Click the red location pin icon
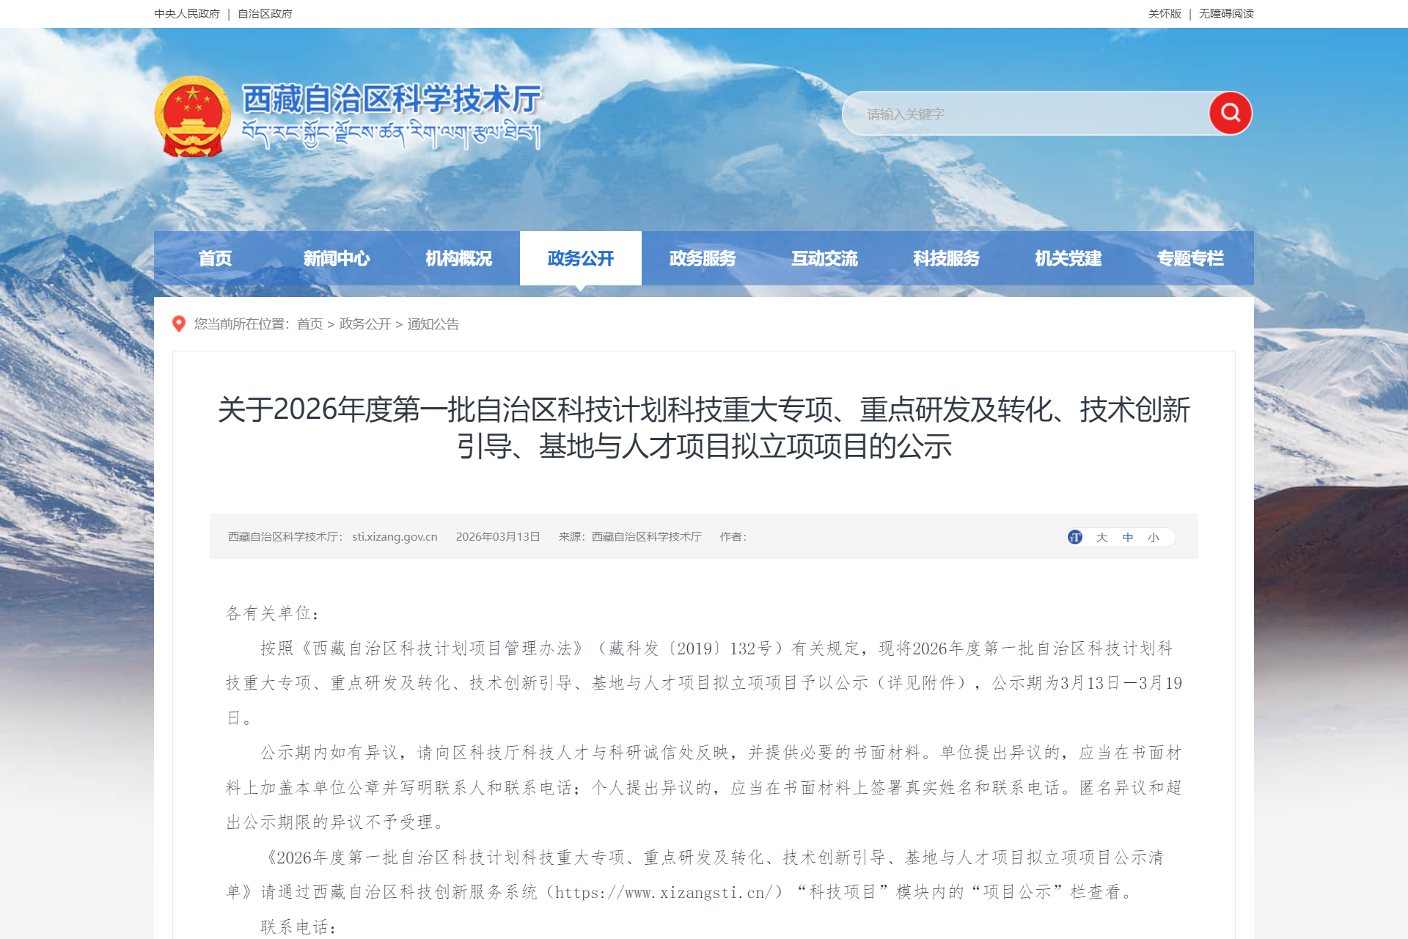Viewport: 1408px width, 939px height. point(178,324)
